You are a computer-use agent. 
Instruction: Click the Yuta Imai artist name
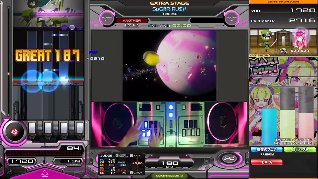170,14
